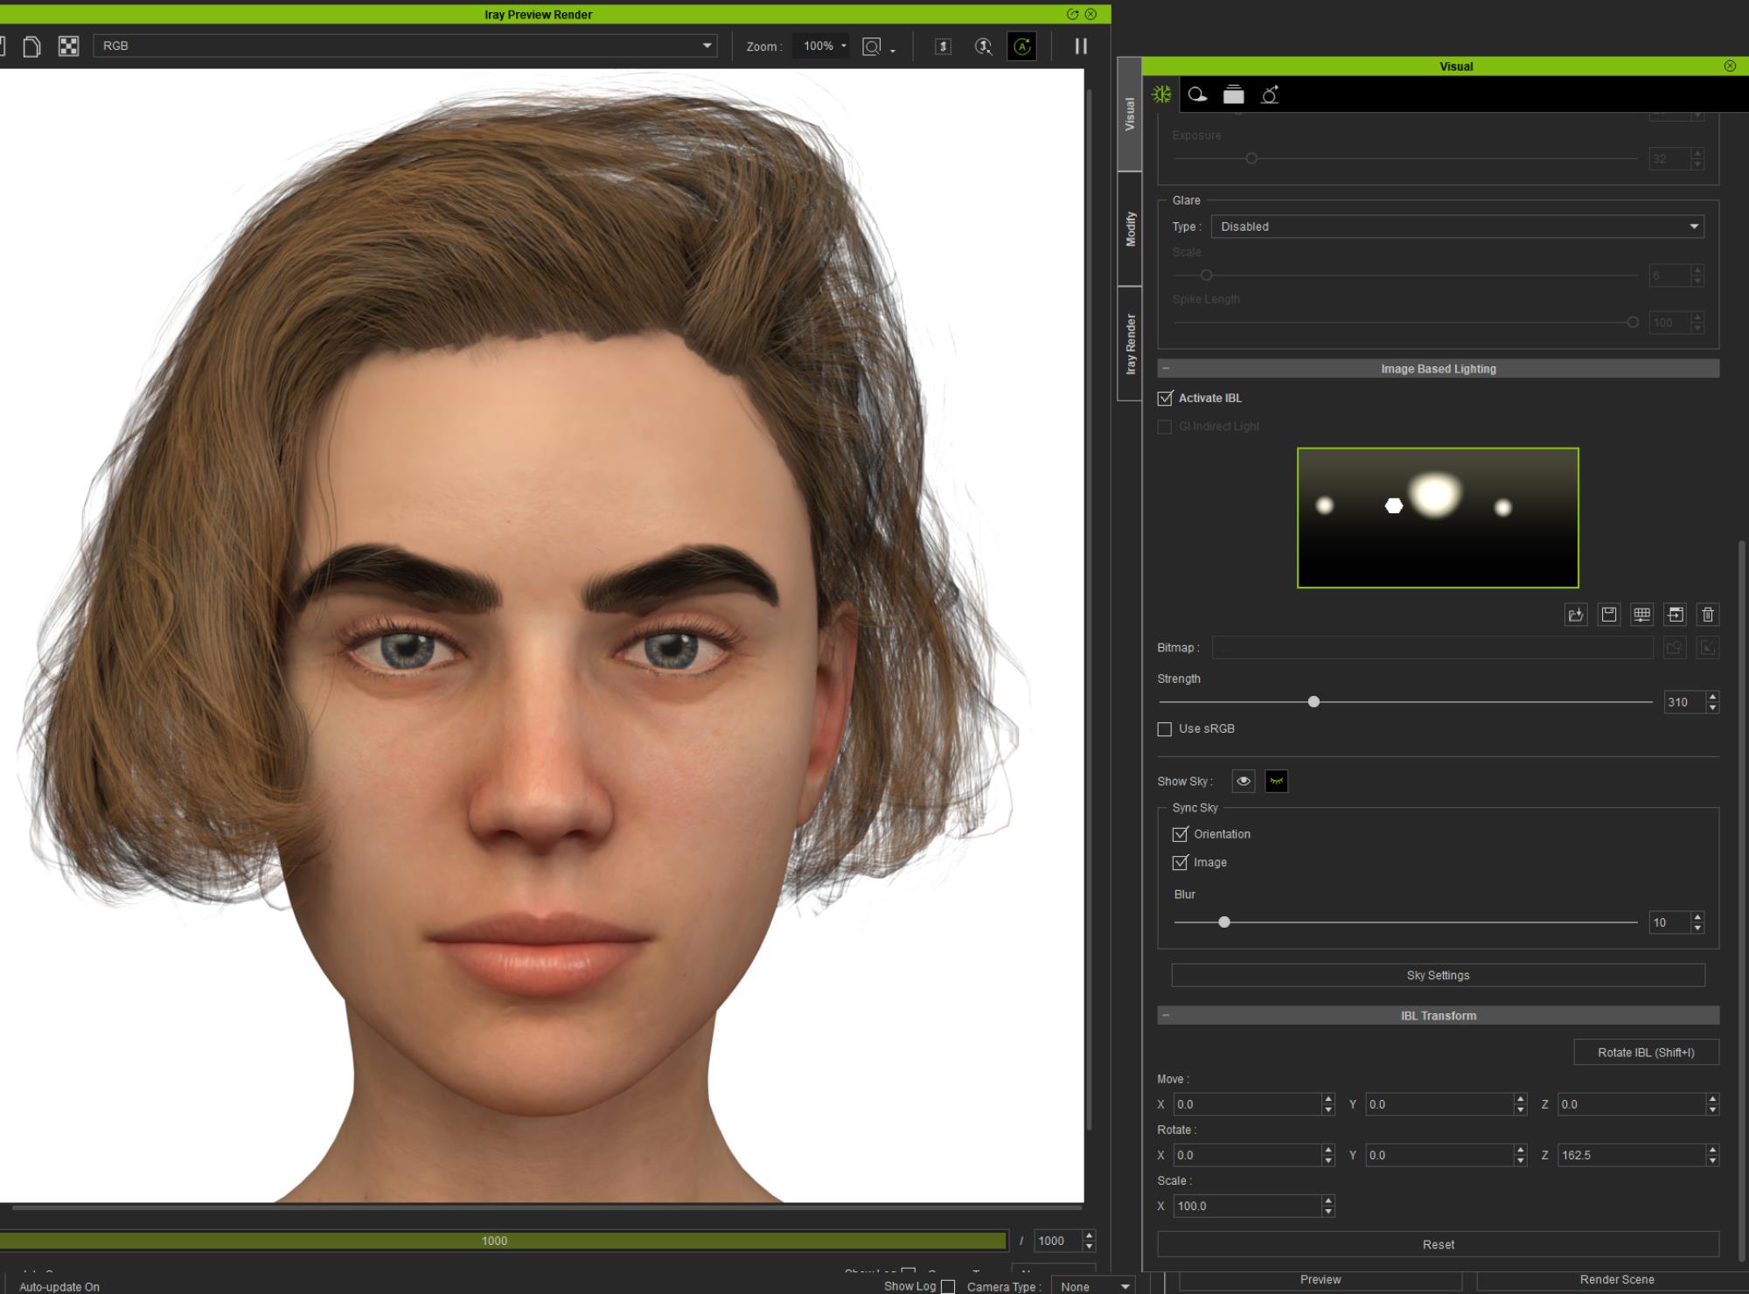Click the Rotate IBL (Shift+I) button
The width and height of the screenshot is (1749, 1294).
pos(1647,1053)
